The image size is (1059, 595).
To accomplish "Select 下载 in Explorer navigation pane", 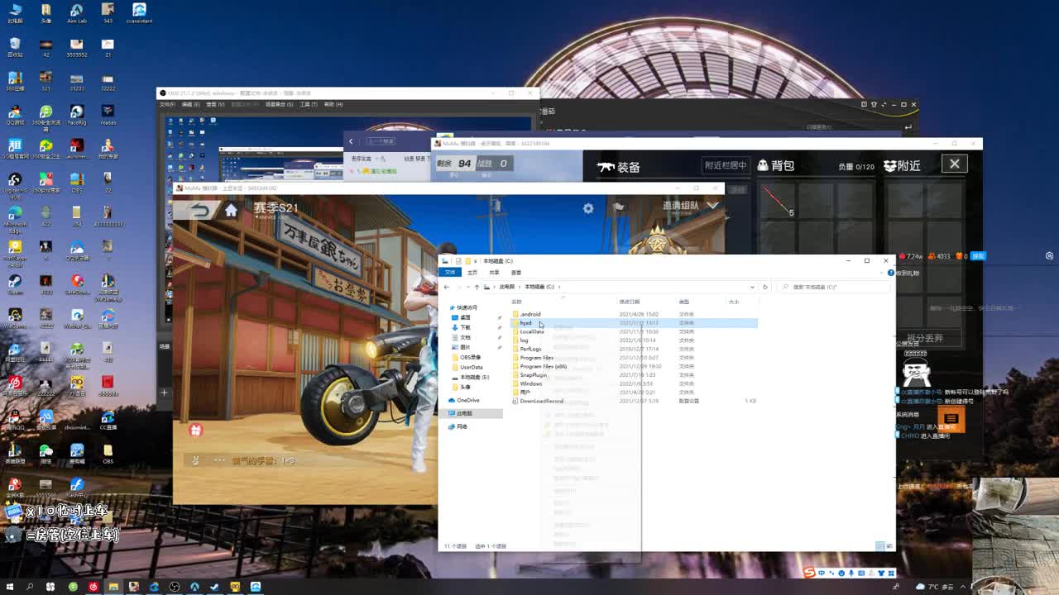I will click(465, 327).
